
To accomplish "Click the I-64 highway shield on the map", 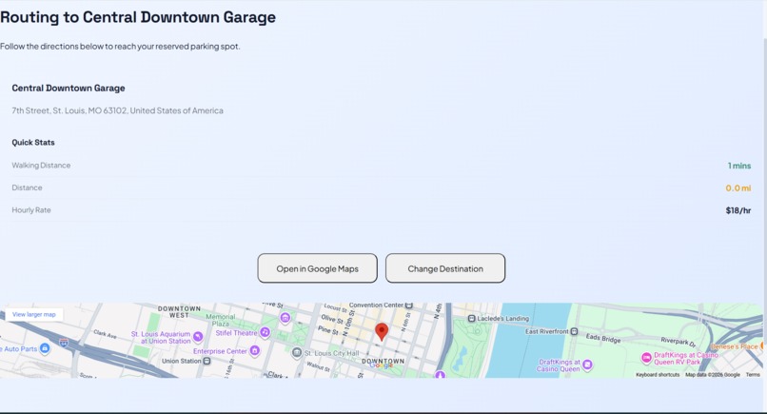I will (x=64, y=343).
